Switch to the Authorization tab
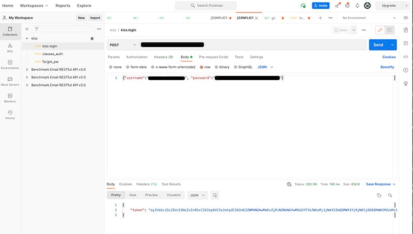This screenshot has width=413, height=234. (137, 57)
